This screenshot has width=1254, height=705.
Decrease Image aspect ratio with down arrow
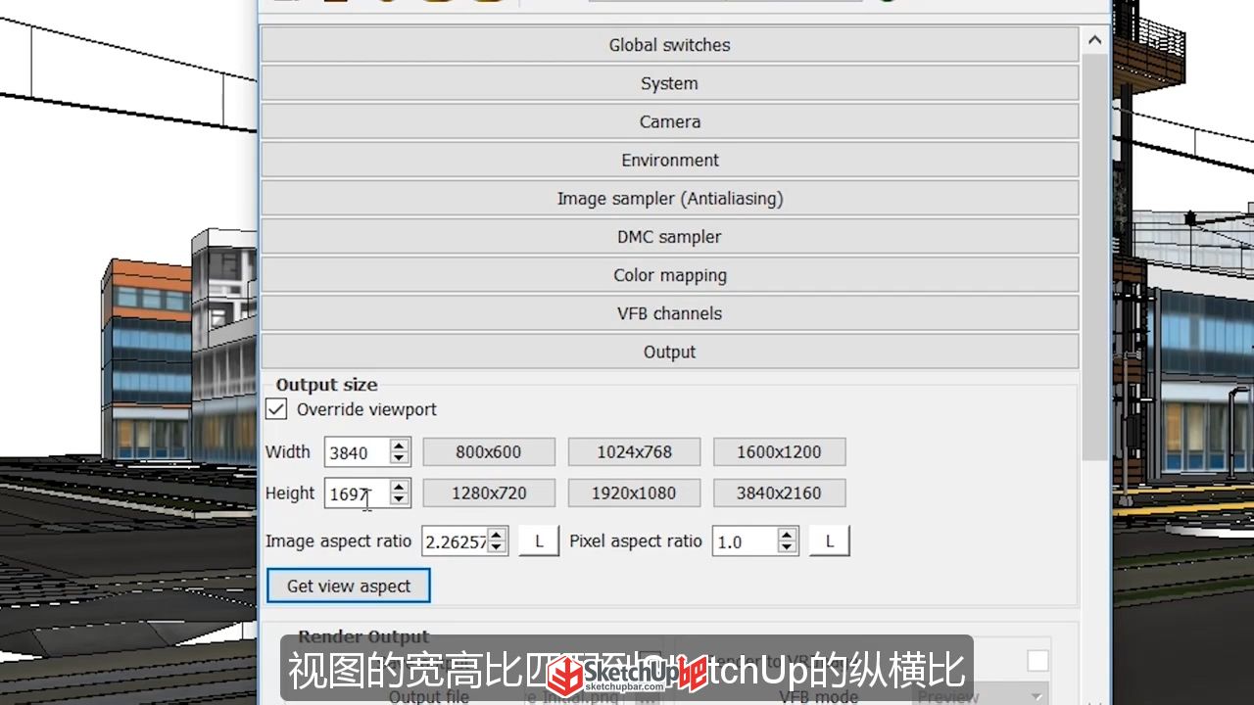click(497, 547)
